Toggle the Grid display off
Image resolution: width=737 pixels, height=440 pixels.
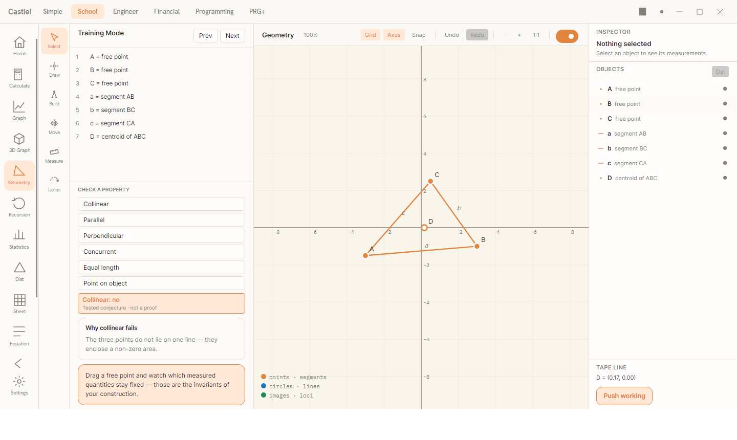click(371, 35)
